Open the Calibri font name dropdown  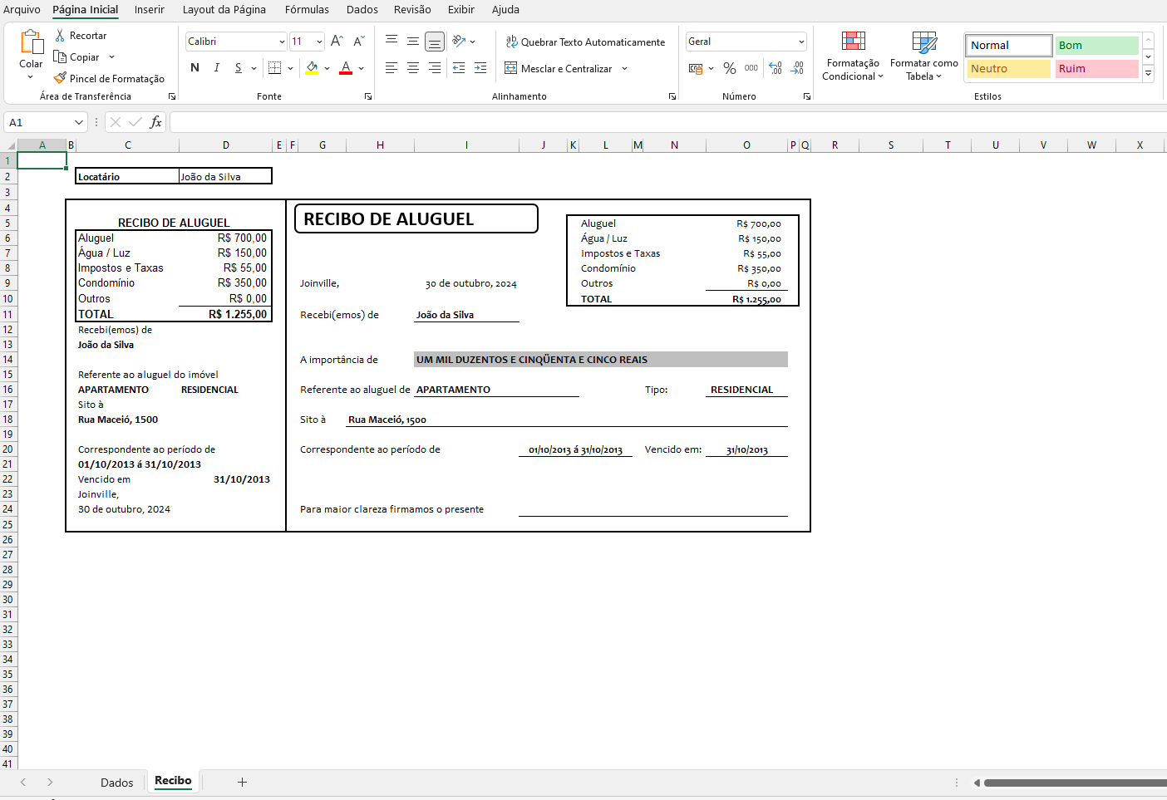coord(282,42)
